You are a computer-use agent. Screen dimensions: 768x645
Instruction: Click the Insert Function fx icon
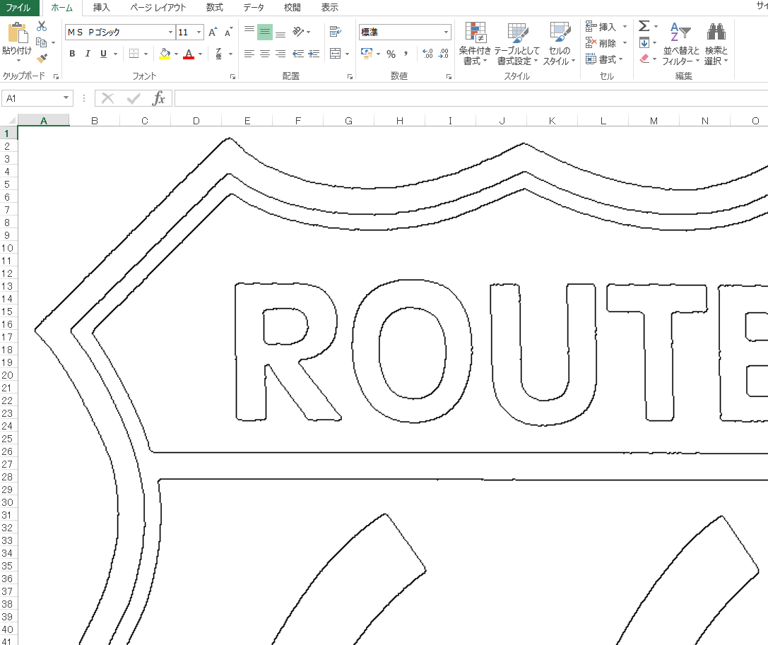click(x=159, y=98)
